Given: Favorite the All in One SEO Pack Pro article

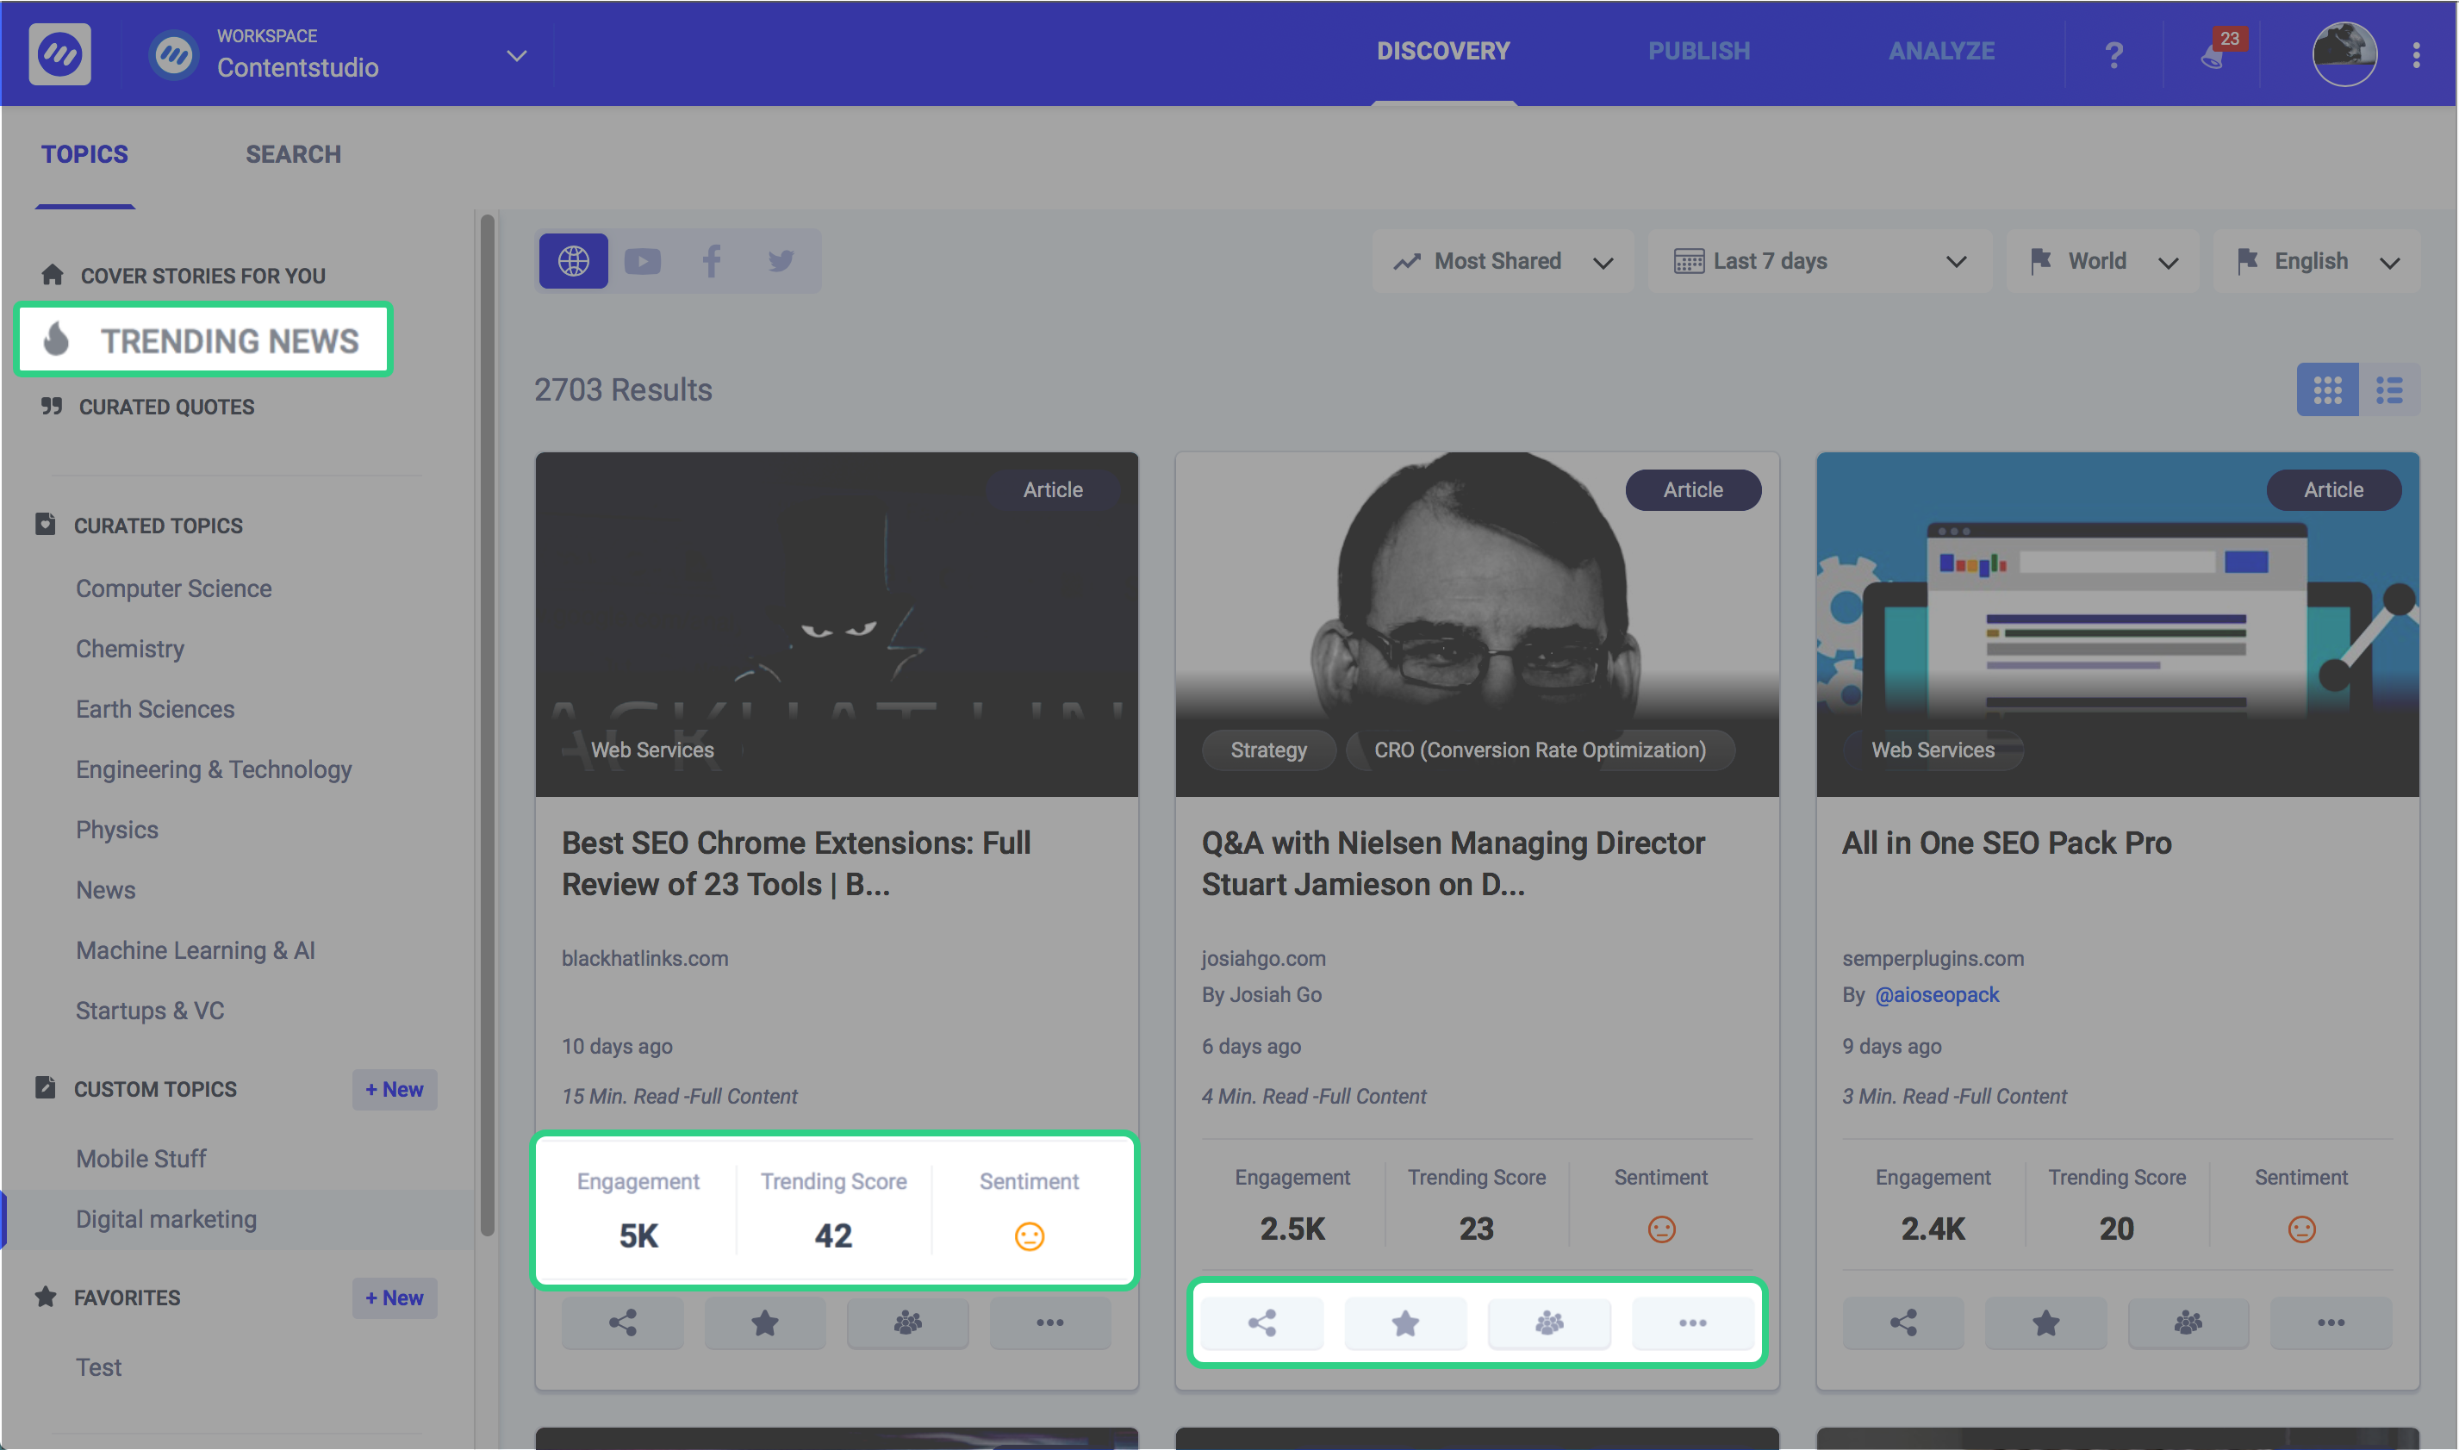Looking at the screenshot, I should tap(2045, 1323).
